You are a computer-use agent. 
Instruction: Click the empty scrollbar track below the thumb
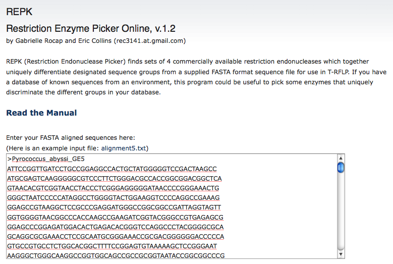(341, 212)
